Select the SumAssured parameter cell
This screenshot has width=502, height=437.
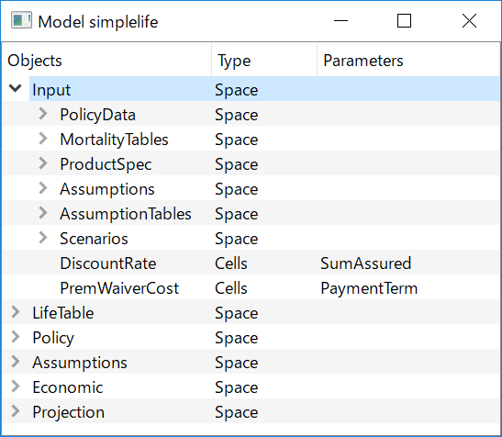point(366,263)
